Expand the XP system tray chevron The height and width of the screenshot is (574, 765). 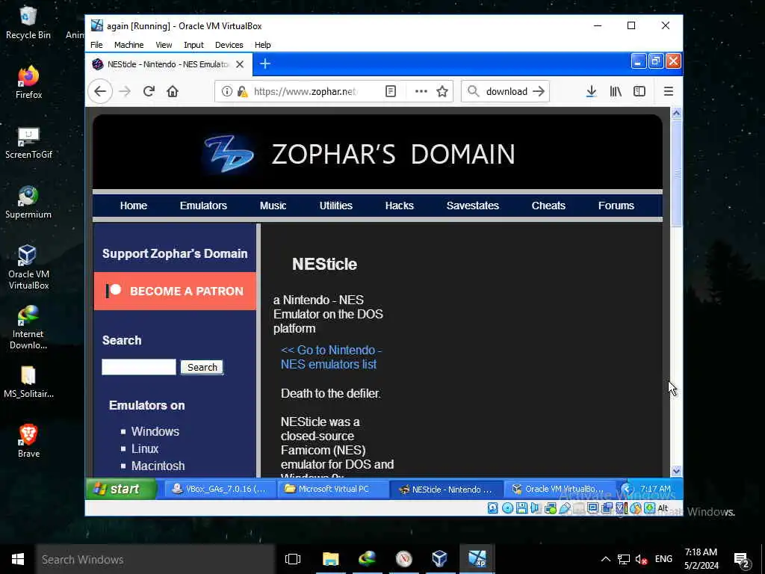click(627, 489)
